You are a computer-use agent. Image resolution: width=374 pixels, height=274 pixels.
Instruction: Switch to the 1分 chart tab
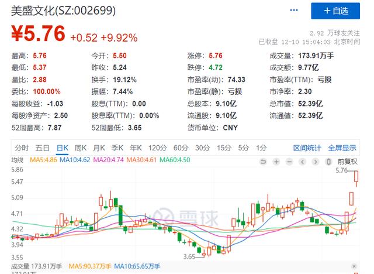click(261, 148)
